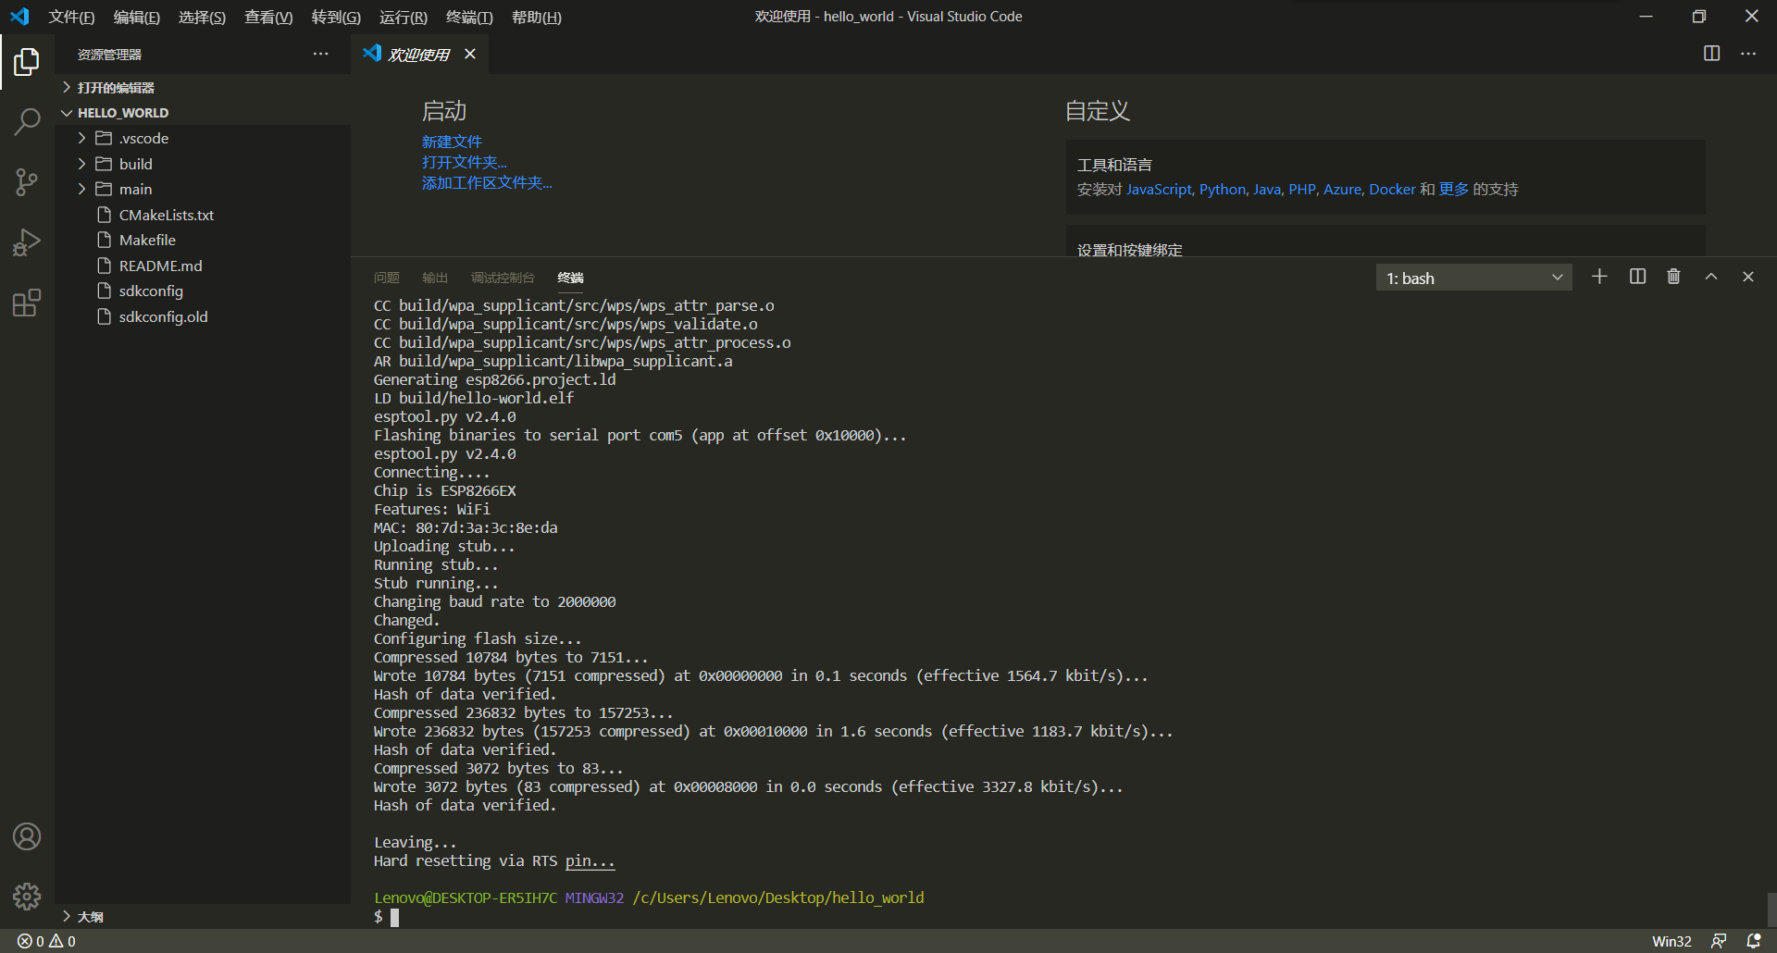Select the 欢迎使用 editor tab

click(x=419, y=55)
